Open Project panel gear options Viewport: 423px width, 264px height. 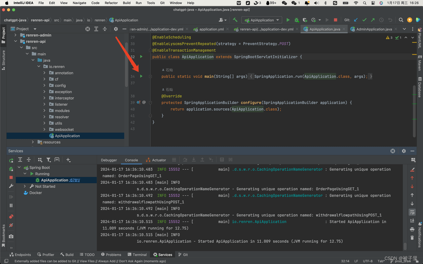[x=116, y=29]
